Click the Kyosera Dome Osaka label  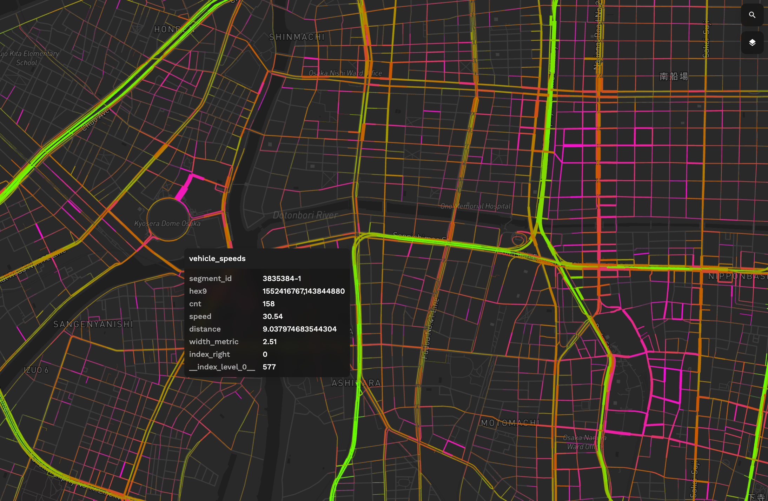pyautogui.click(x=167, y=223)
